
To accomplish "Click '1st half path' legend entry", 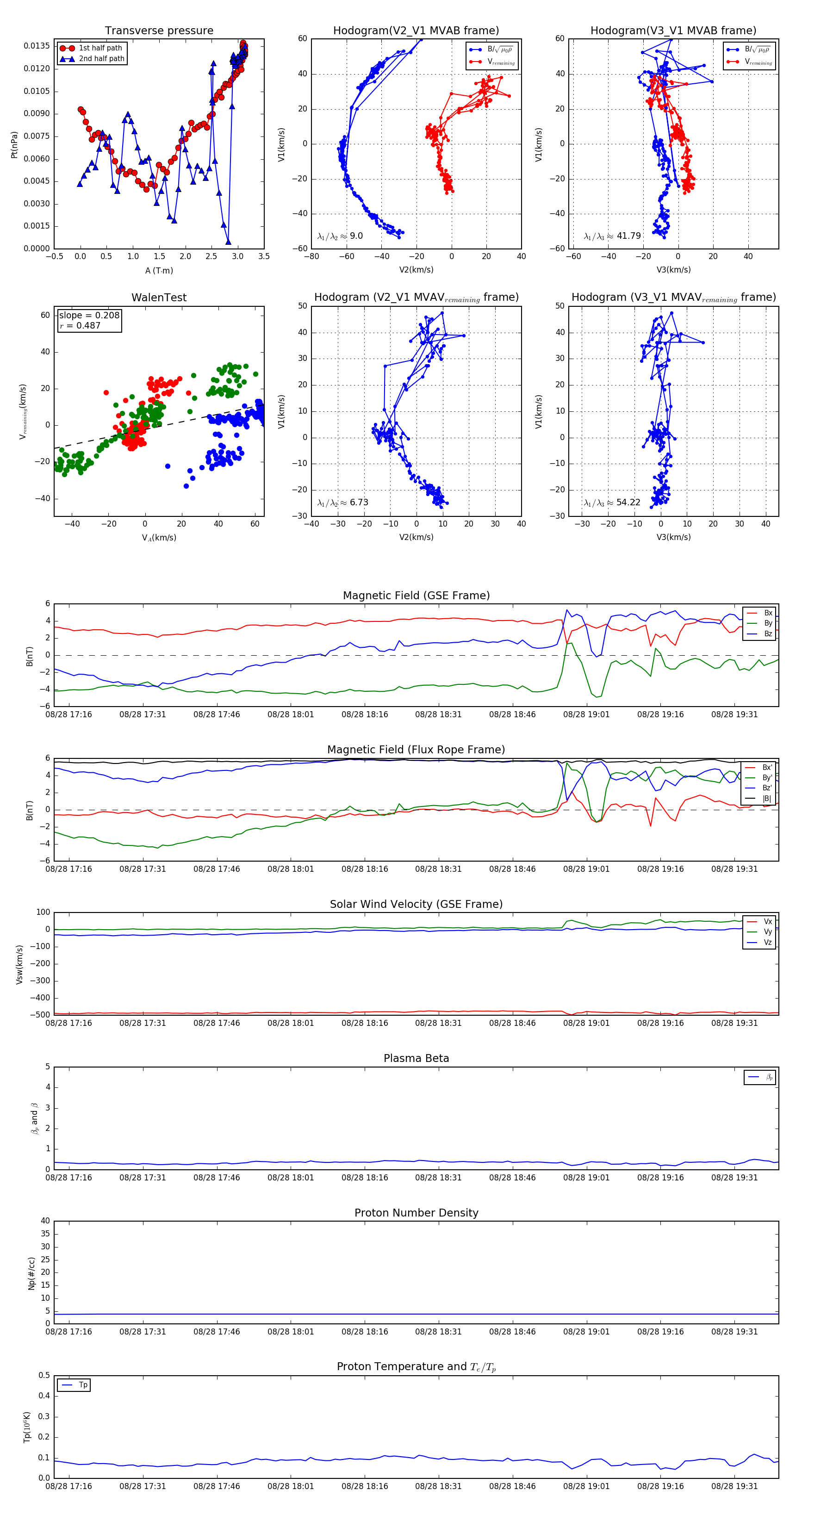I will pos(91,48).
